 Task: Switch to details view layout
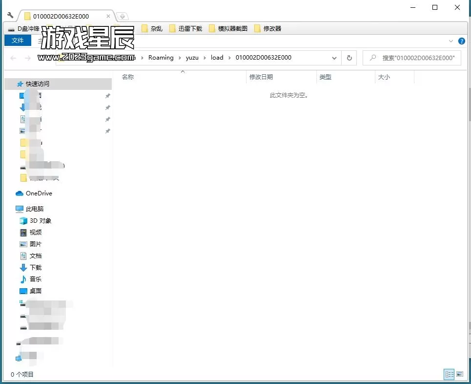(x=449, y=375)
